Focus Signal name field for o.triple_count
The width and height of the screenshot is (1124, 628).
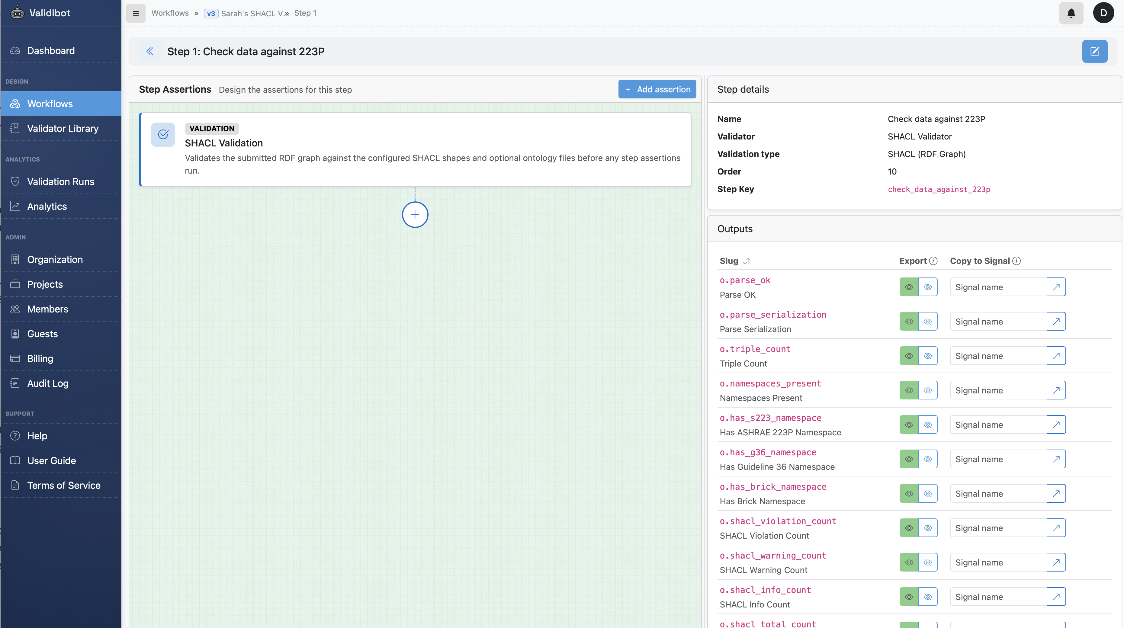[998, 356]
